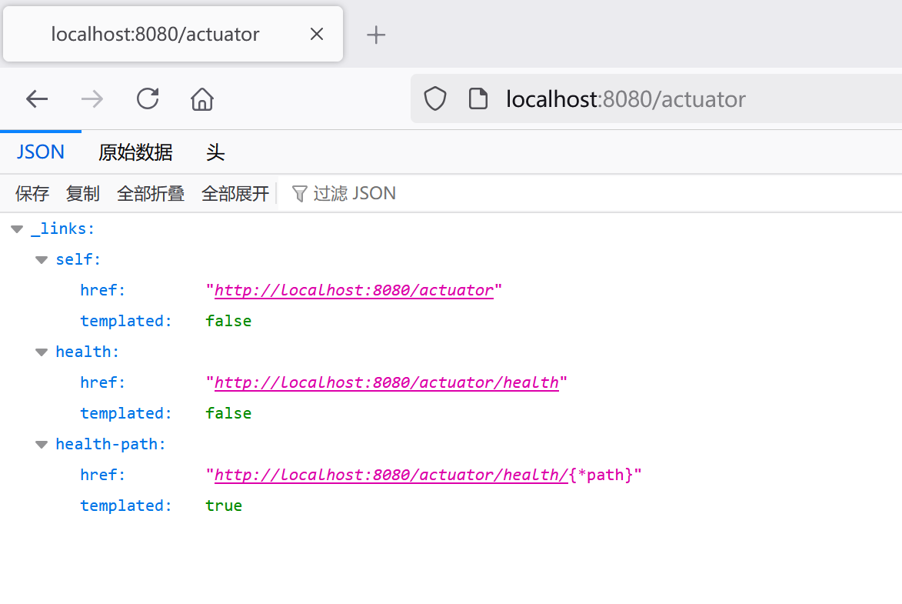Screen dimensions: 902x604
Task: Click the greyed forward navigation arrow
Action: coord(92,98)
